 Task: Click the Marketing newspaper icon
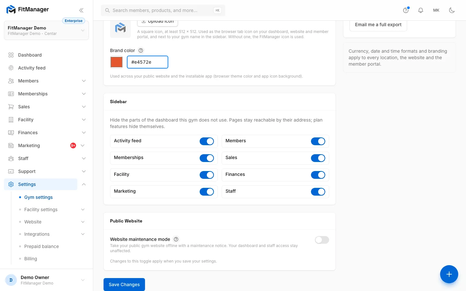(x=11, y=145)
